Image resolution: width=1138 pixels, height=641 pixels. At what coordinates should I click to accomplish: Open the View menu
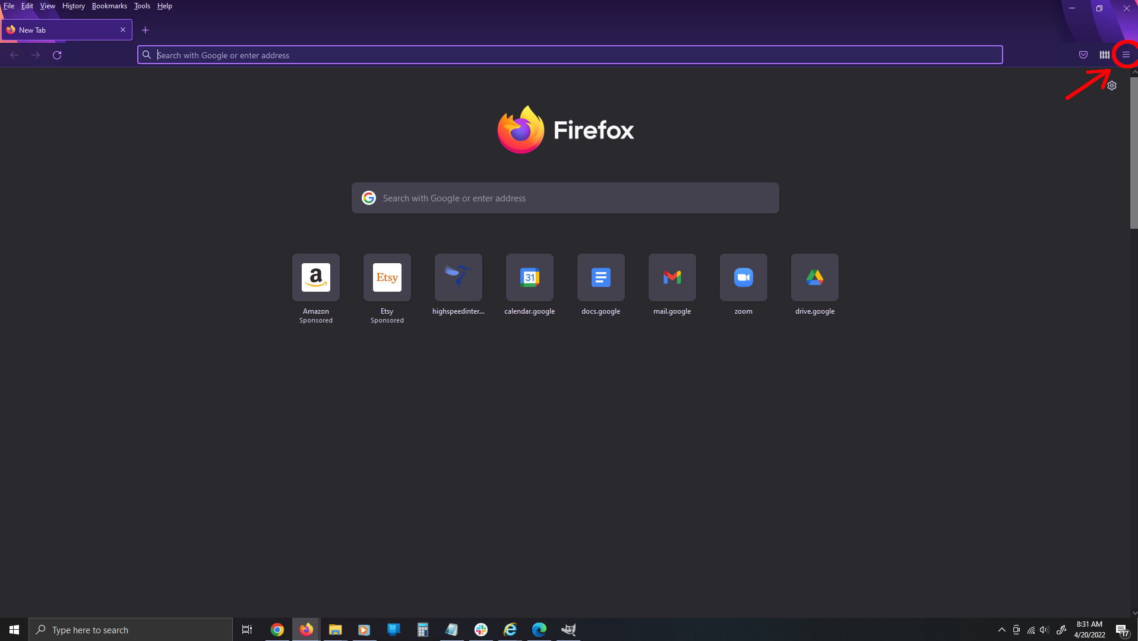click(x=48, y=6)
